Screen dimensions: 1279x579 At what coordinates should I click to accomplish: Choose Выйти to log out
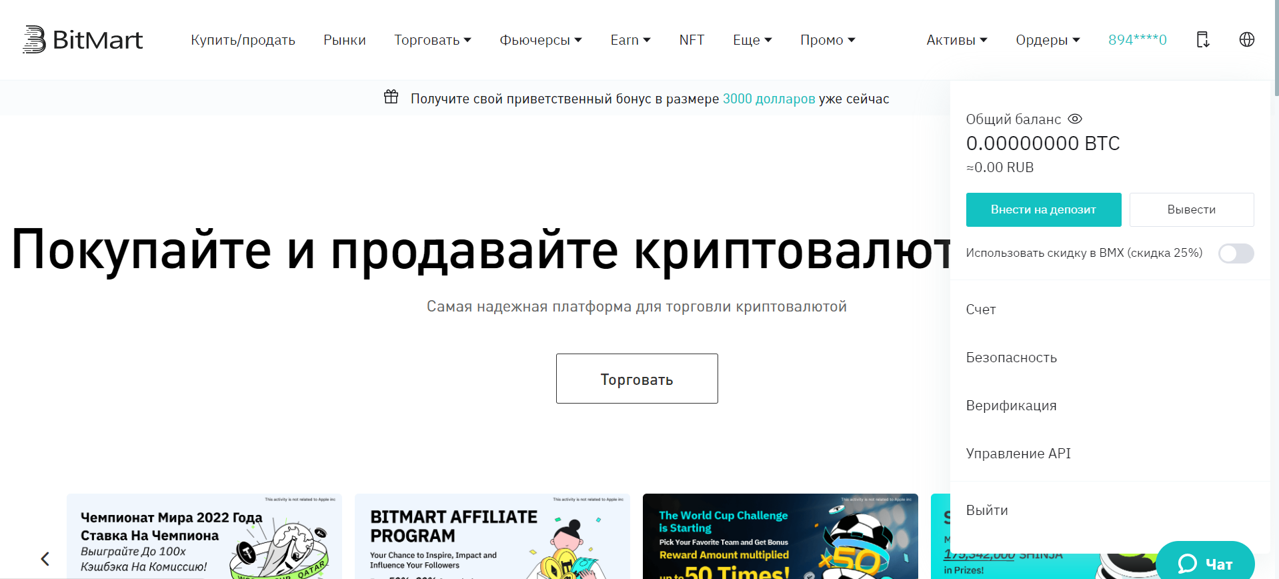coord(987,510)
